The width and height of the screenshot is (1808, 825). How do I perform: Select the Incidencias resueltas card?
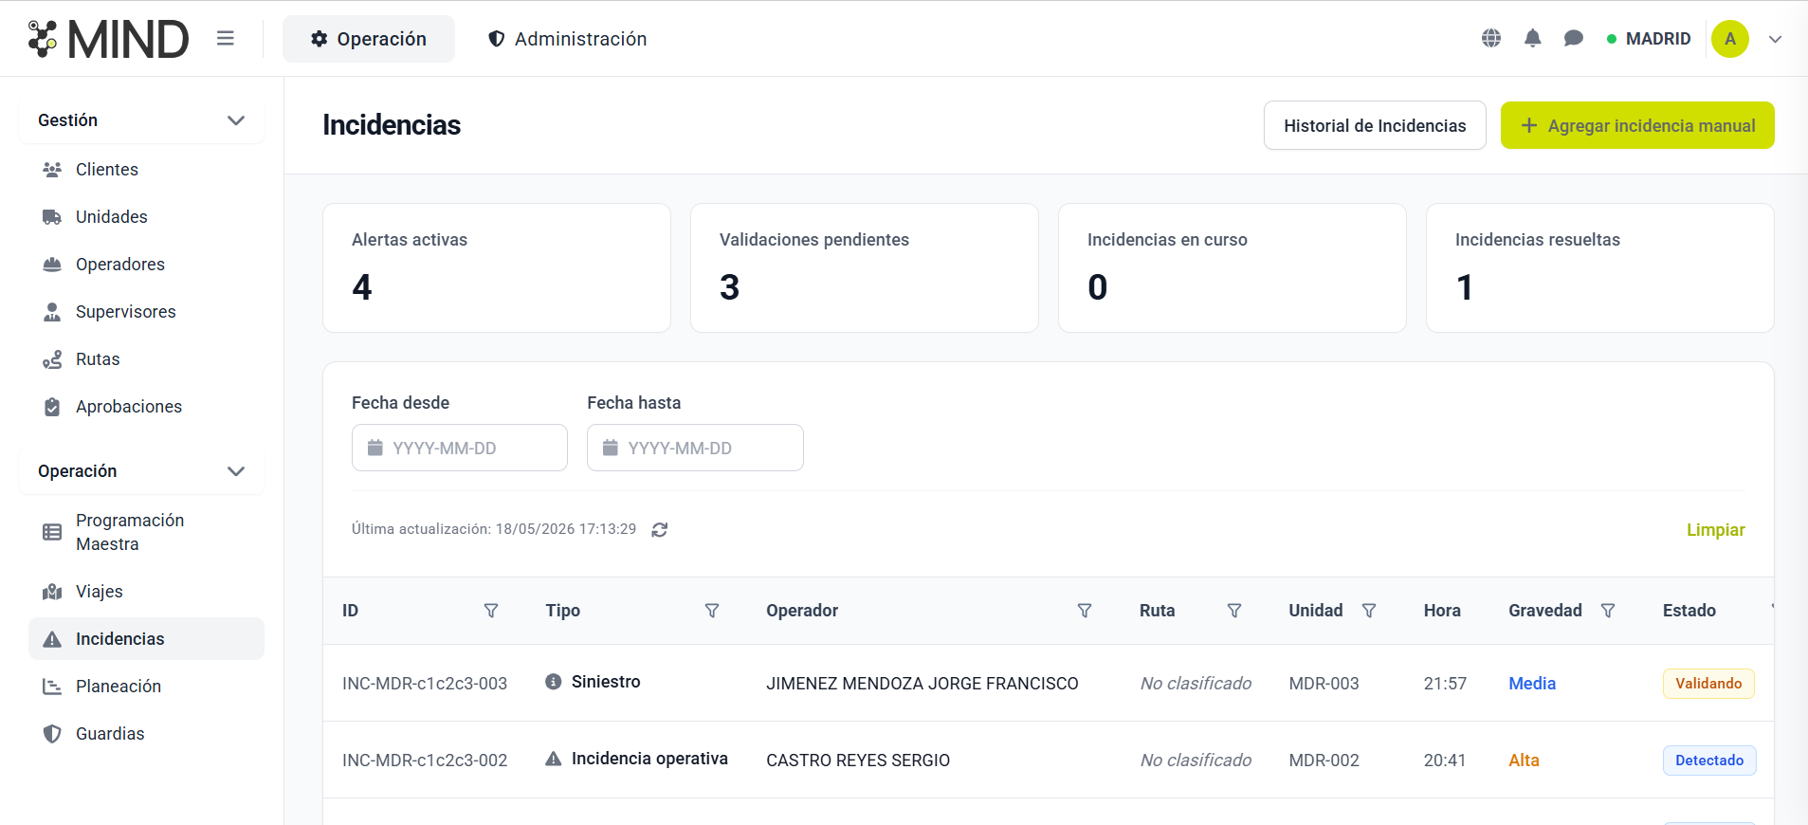tap(1600, 268)
